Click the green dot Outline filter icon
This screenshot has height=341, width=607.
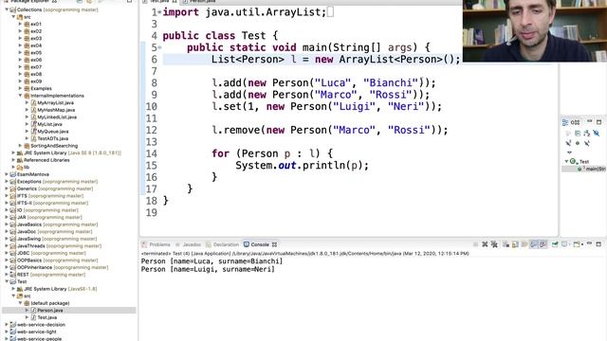[578, 143]
